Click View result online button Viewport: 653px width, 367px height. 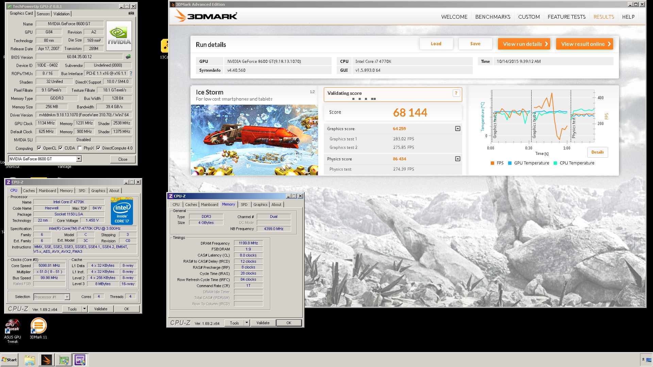585,44
